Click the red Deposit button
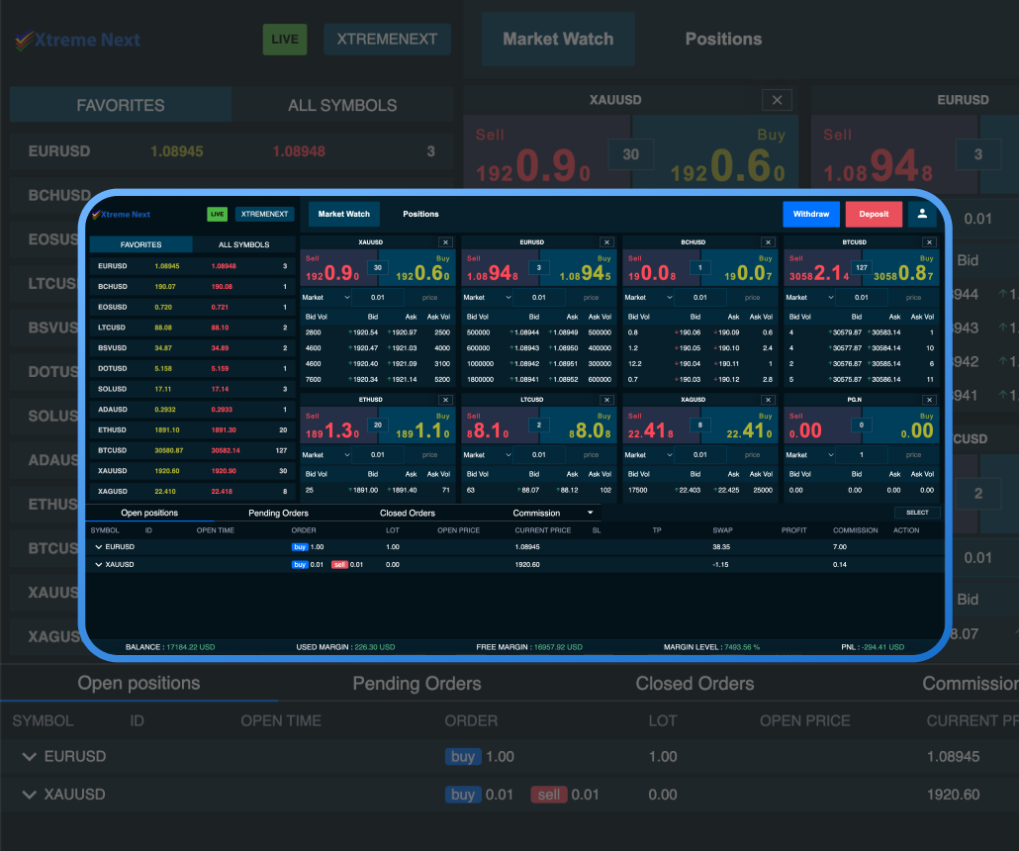 (x=874, y=214)
